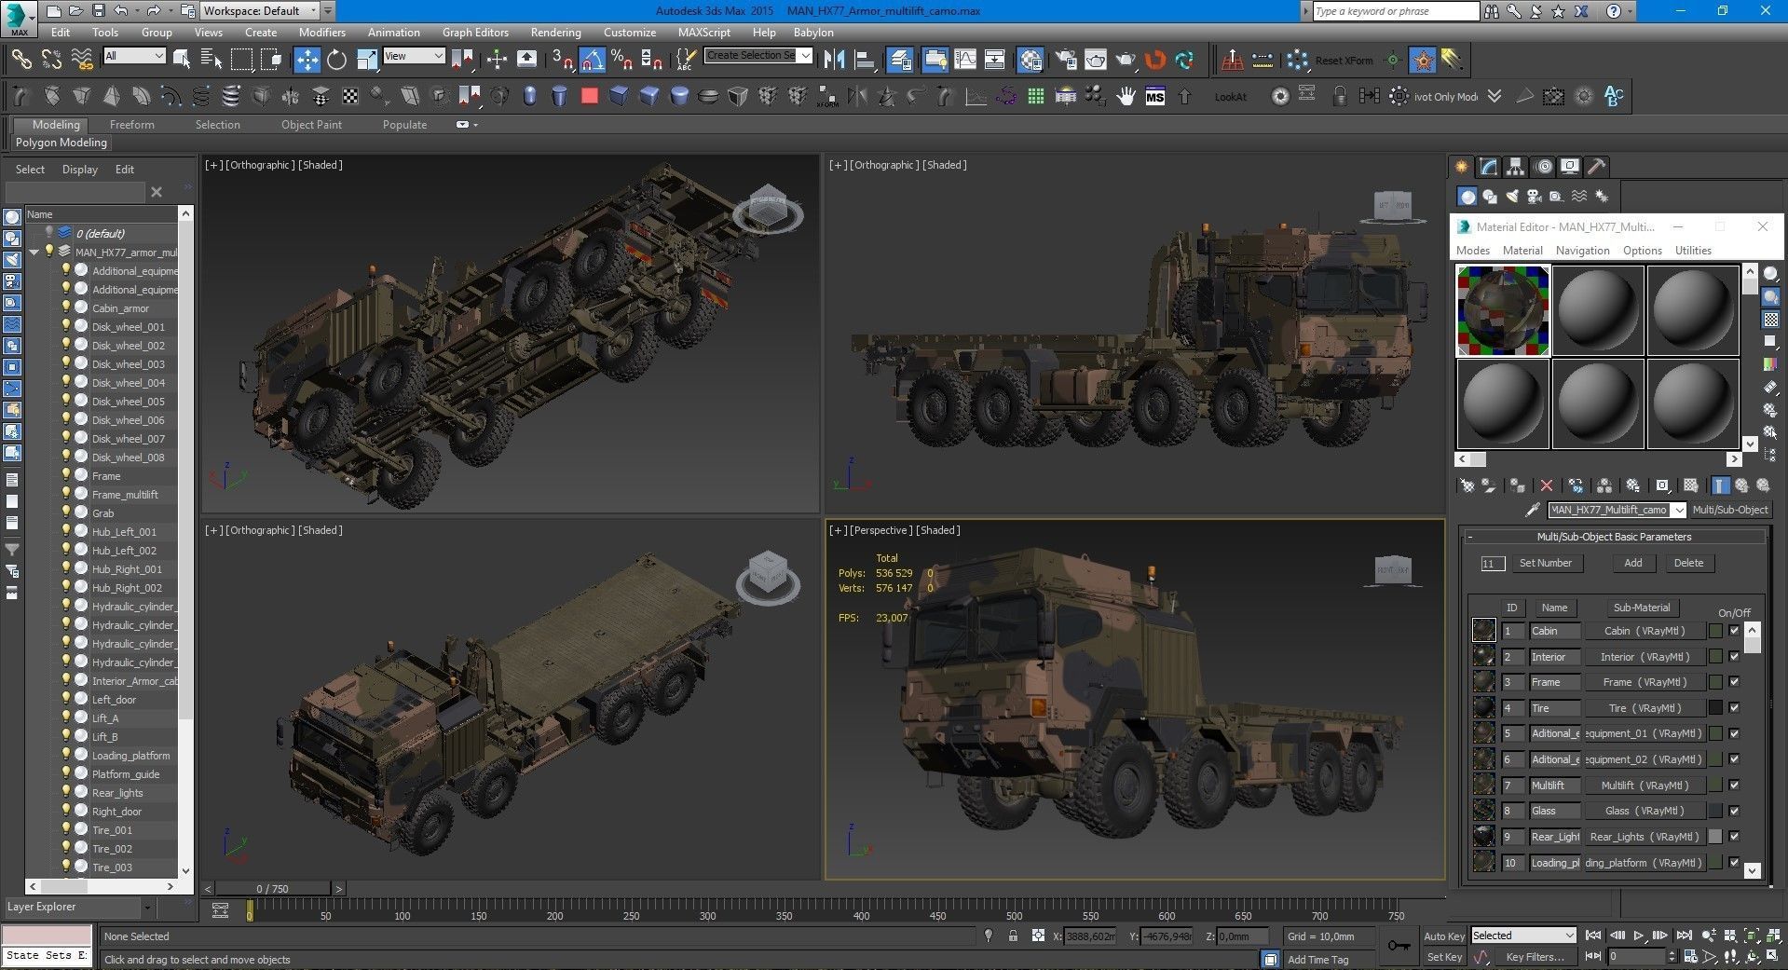This screenshot has height=970, width=1788.
Task: Click the Undo arrow in title bar
Action: click(121, 11)
